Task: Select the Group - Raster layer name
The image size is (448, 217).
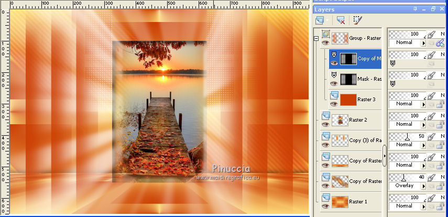Action: tap(365, 38)
